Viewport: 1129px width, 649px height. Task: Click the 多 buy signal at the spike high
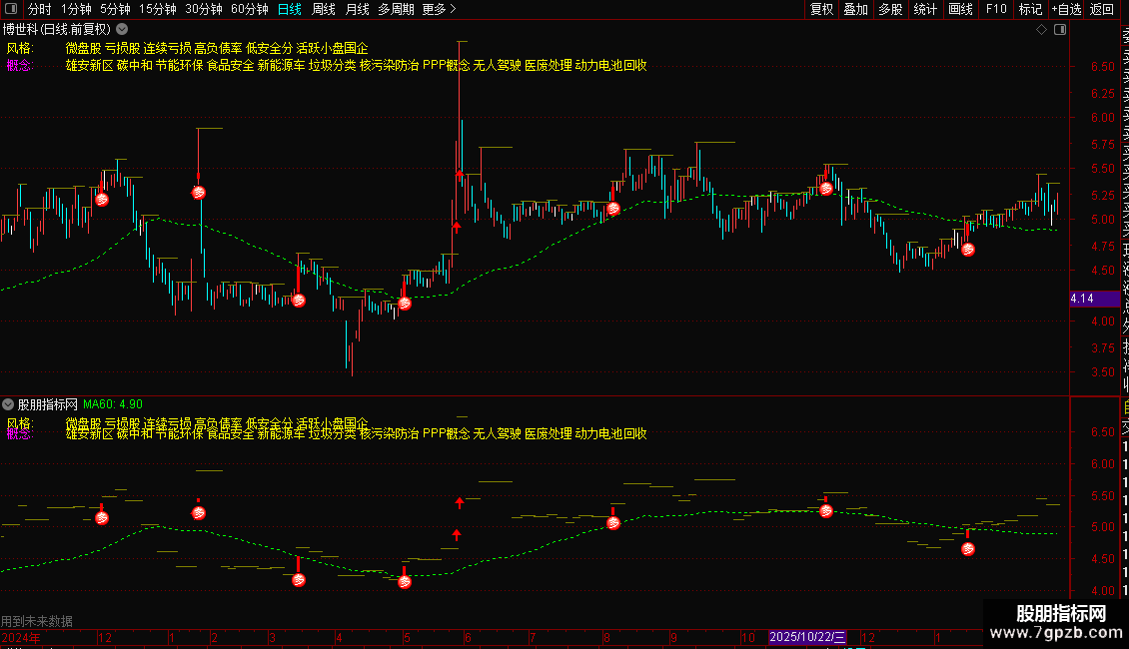coord(199,193)
